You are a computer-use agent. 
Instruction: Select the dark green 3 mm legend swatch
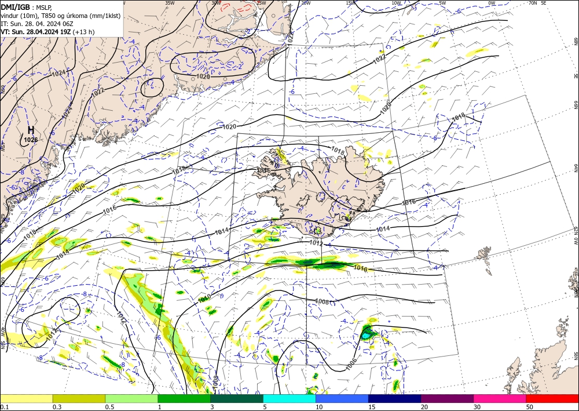coord(237,398)
